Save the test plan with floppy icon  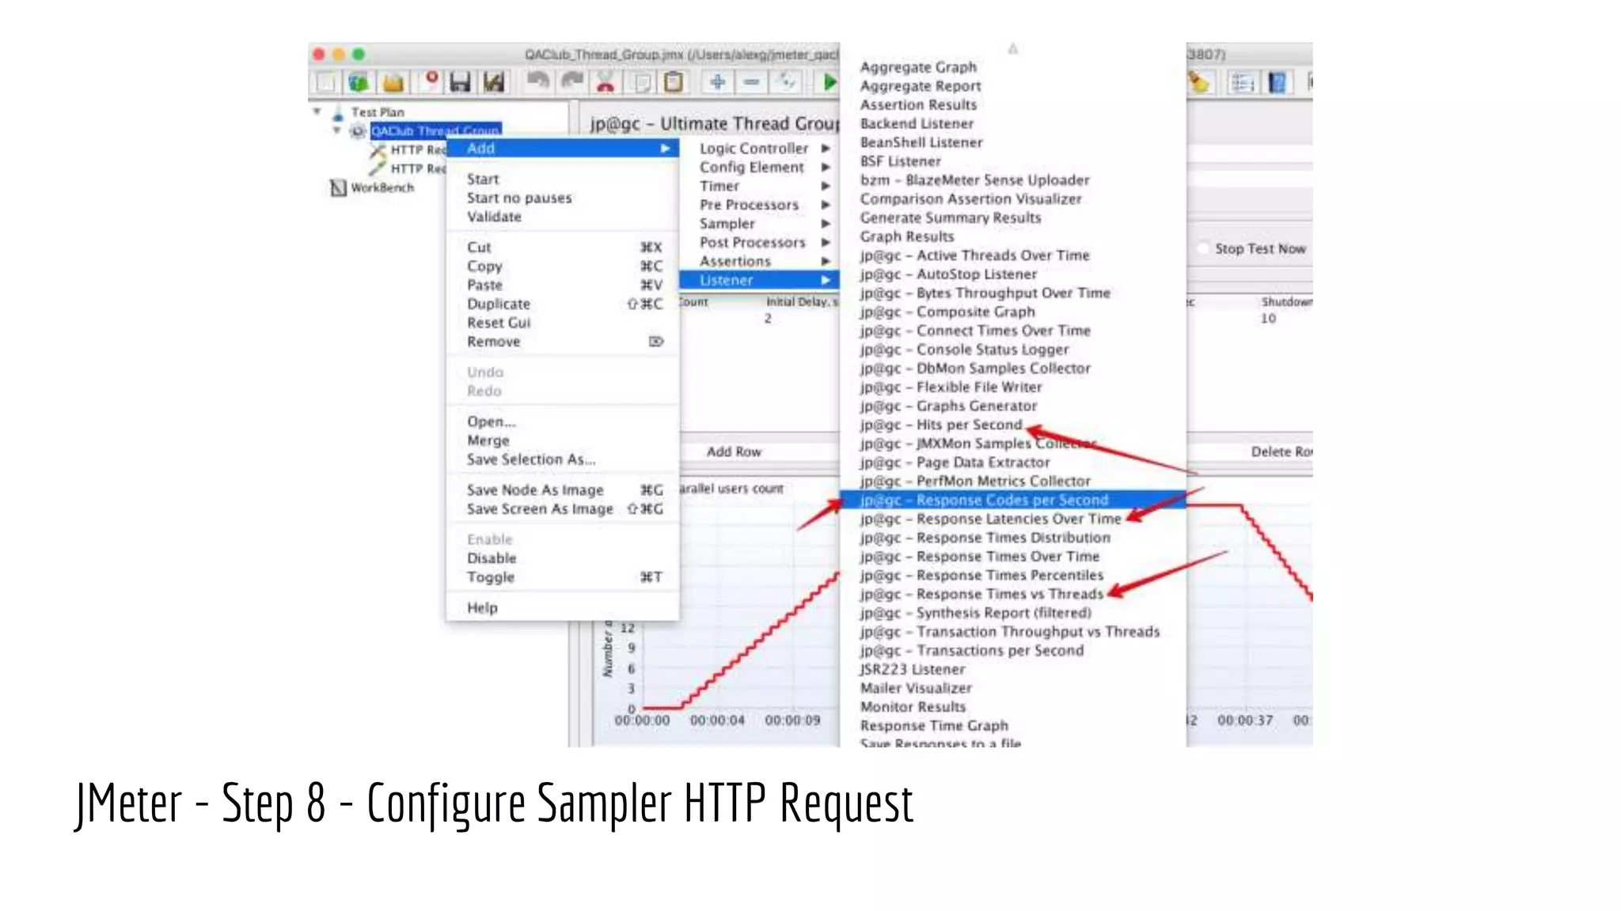click(x=460, y=82)
